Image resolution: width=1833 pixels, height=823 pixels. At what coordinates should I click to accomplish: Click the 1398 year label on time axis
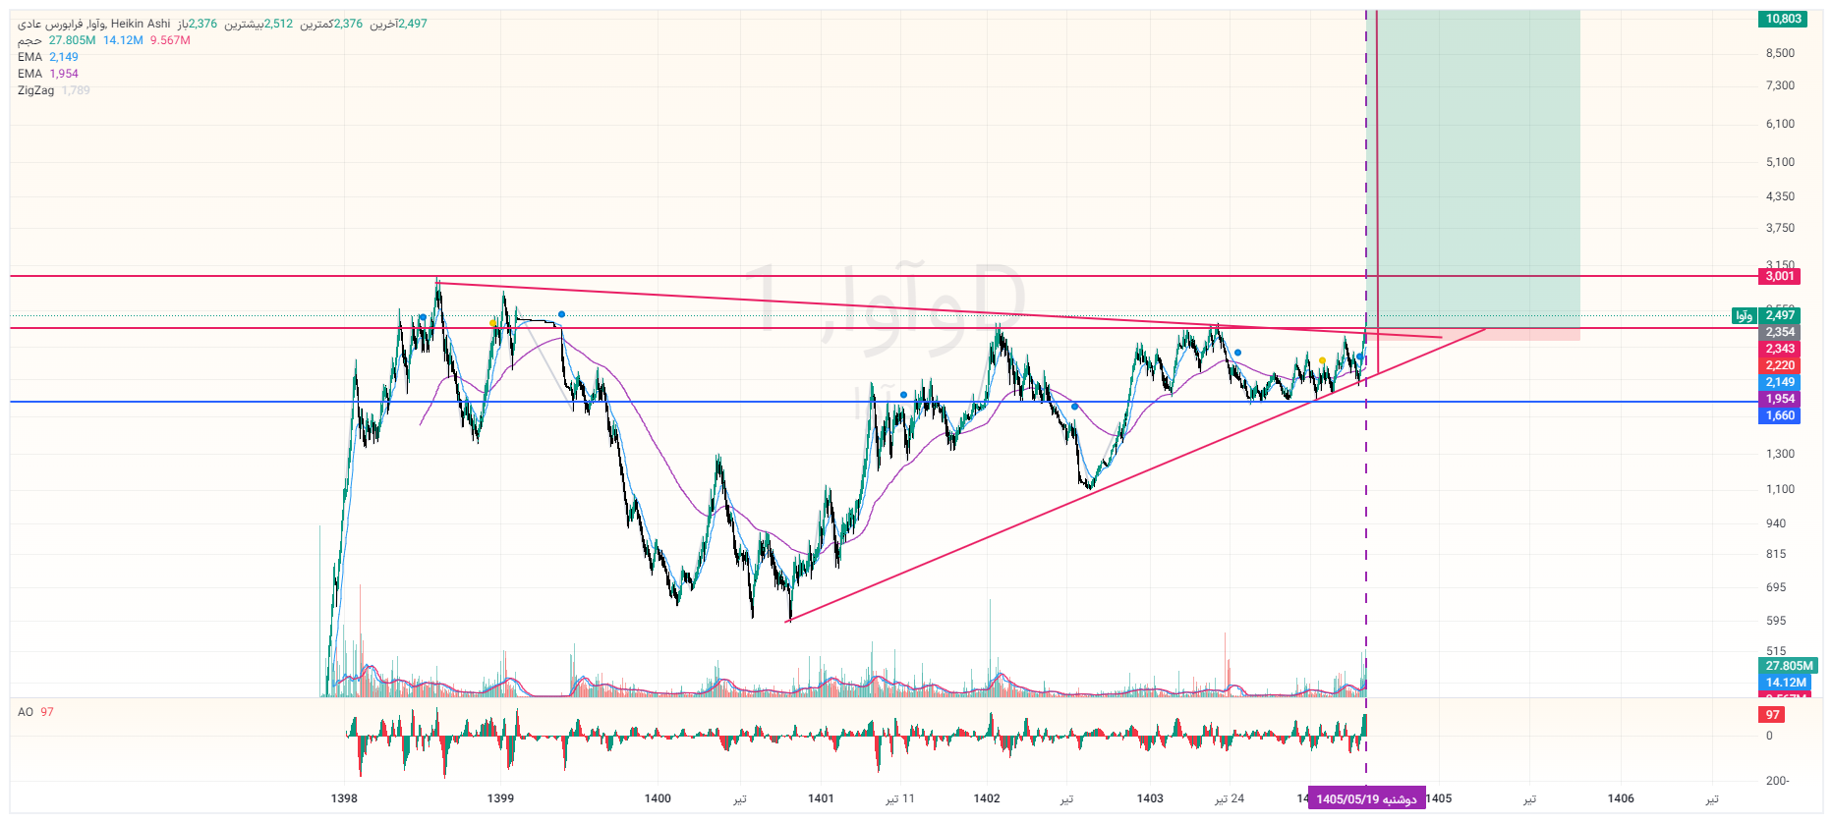(x=344, y=798)
